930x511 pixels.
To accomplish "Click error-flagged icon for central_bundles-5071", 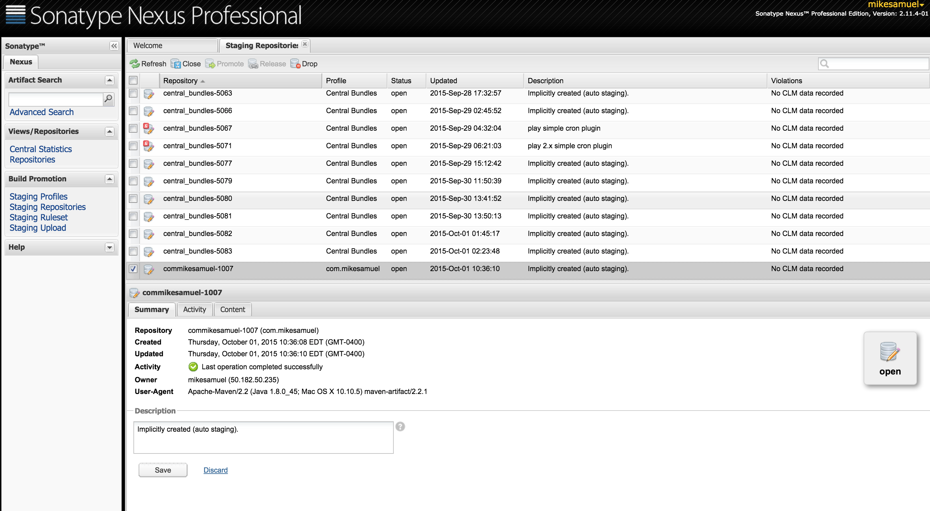I will tap(148, 146).
